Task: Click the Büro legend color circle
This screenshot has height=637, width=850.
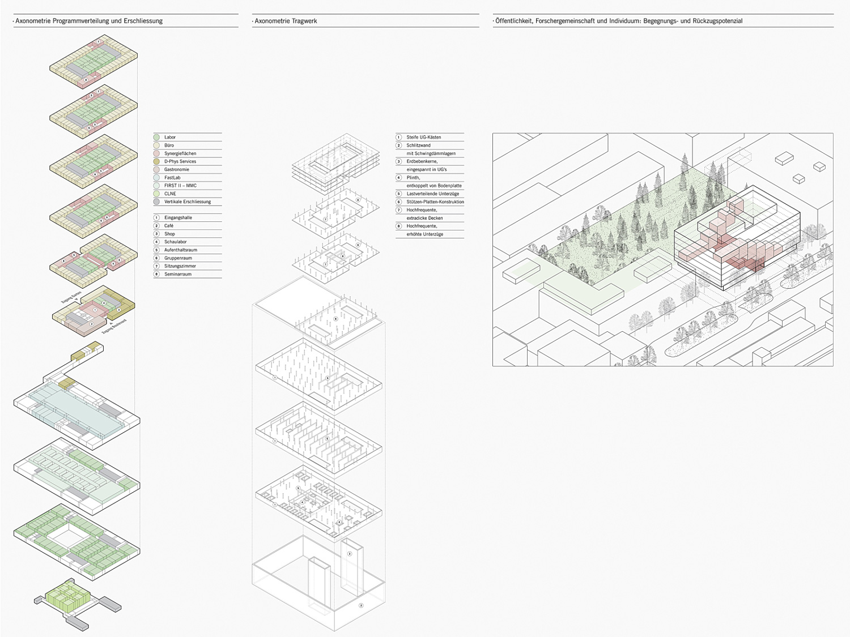Action: pyautogui.click(x=157, y=145)
